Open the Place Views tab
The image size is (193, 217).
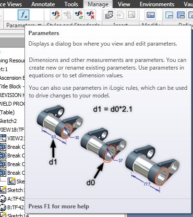[x=11, y=4]
